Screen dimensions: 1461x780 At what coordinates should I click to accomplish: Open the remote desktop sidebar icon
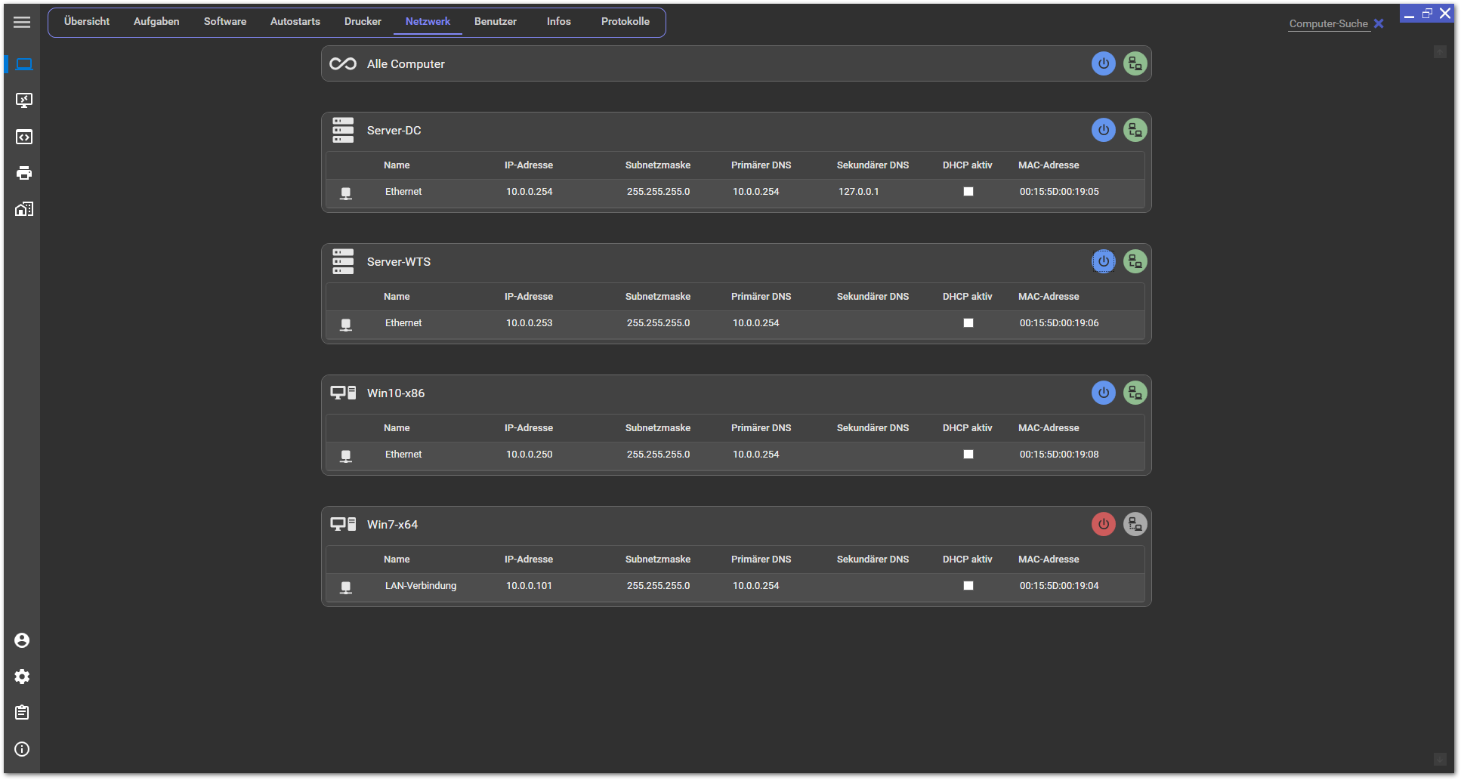(23, 100)
